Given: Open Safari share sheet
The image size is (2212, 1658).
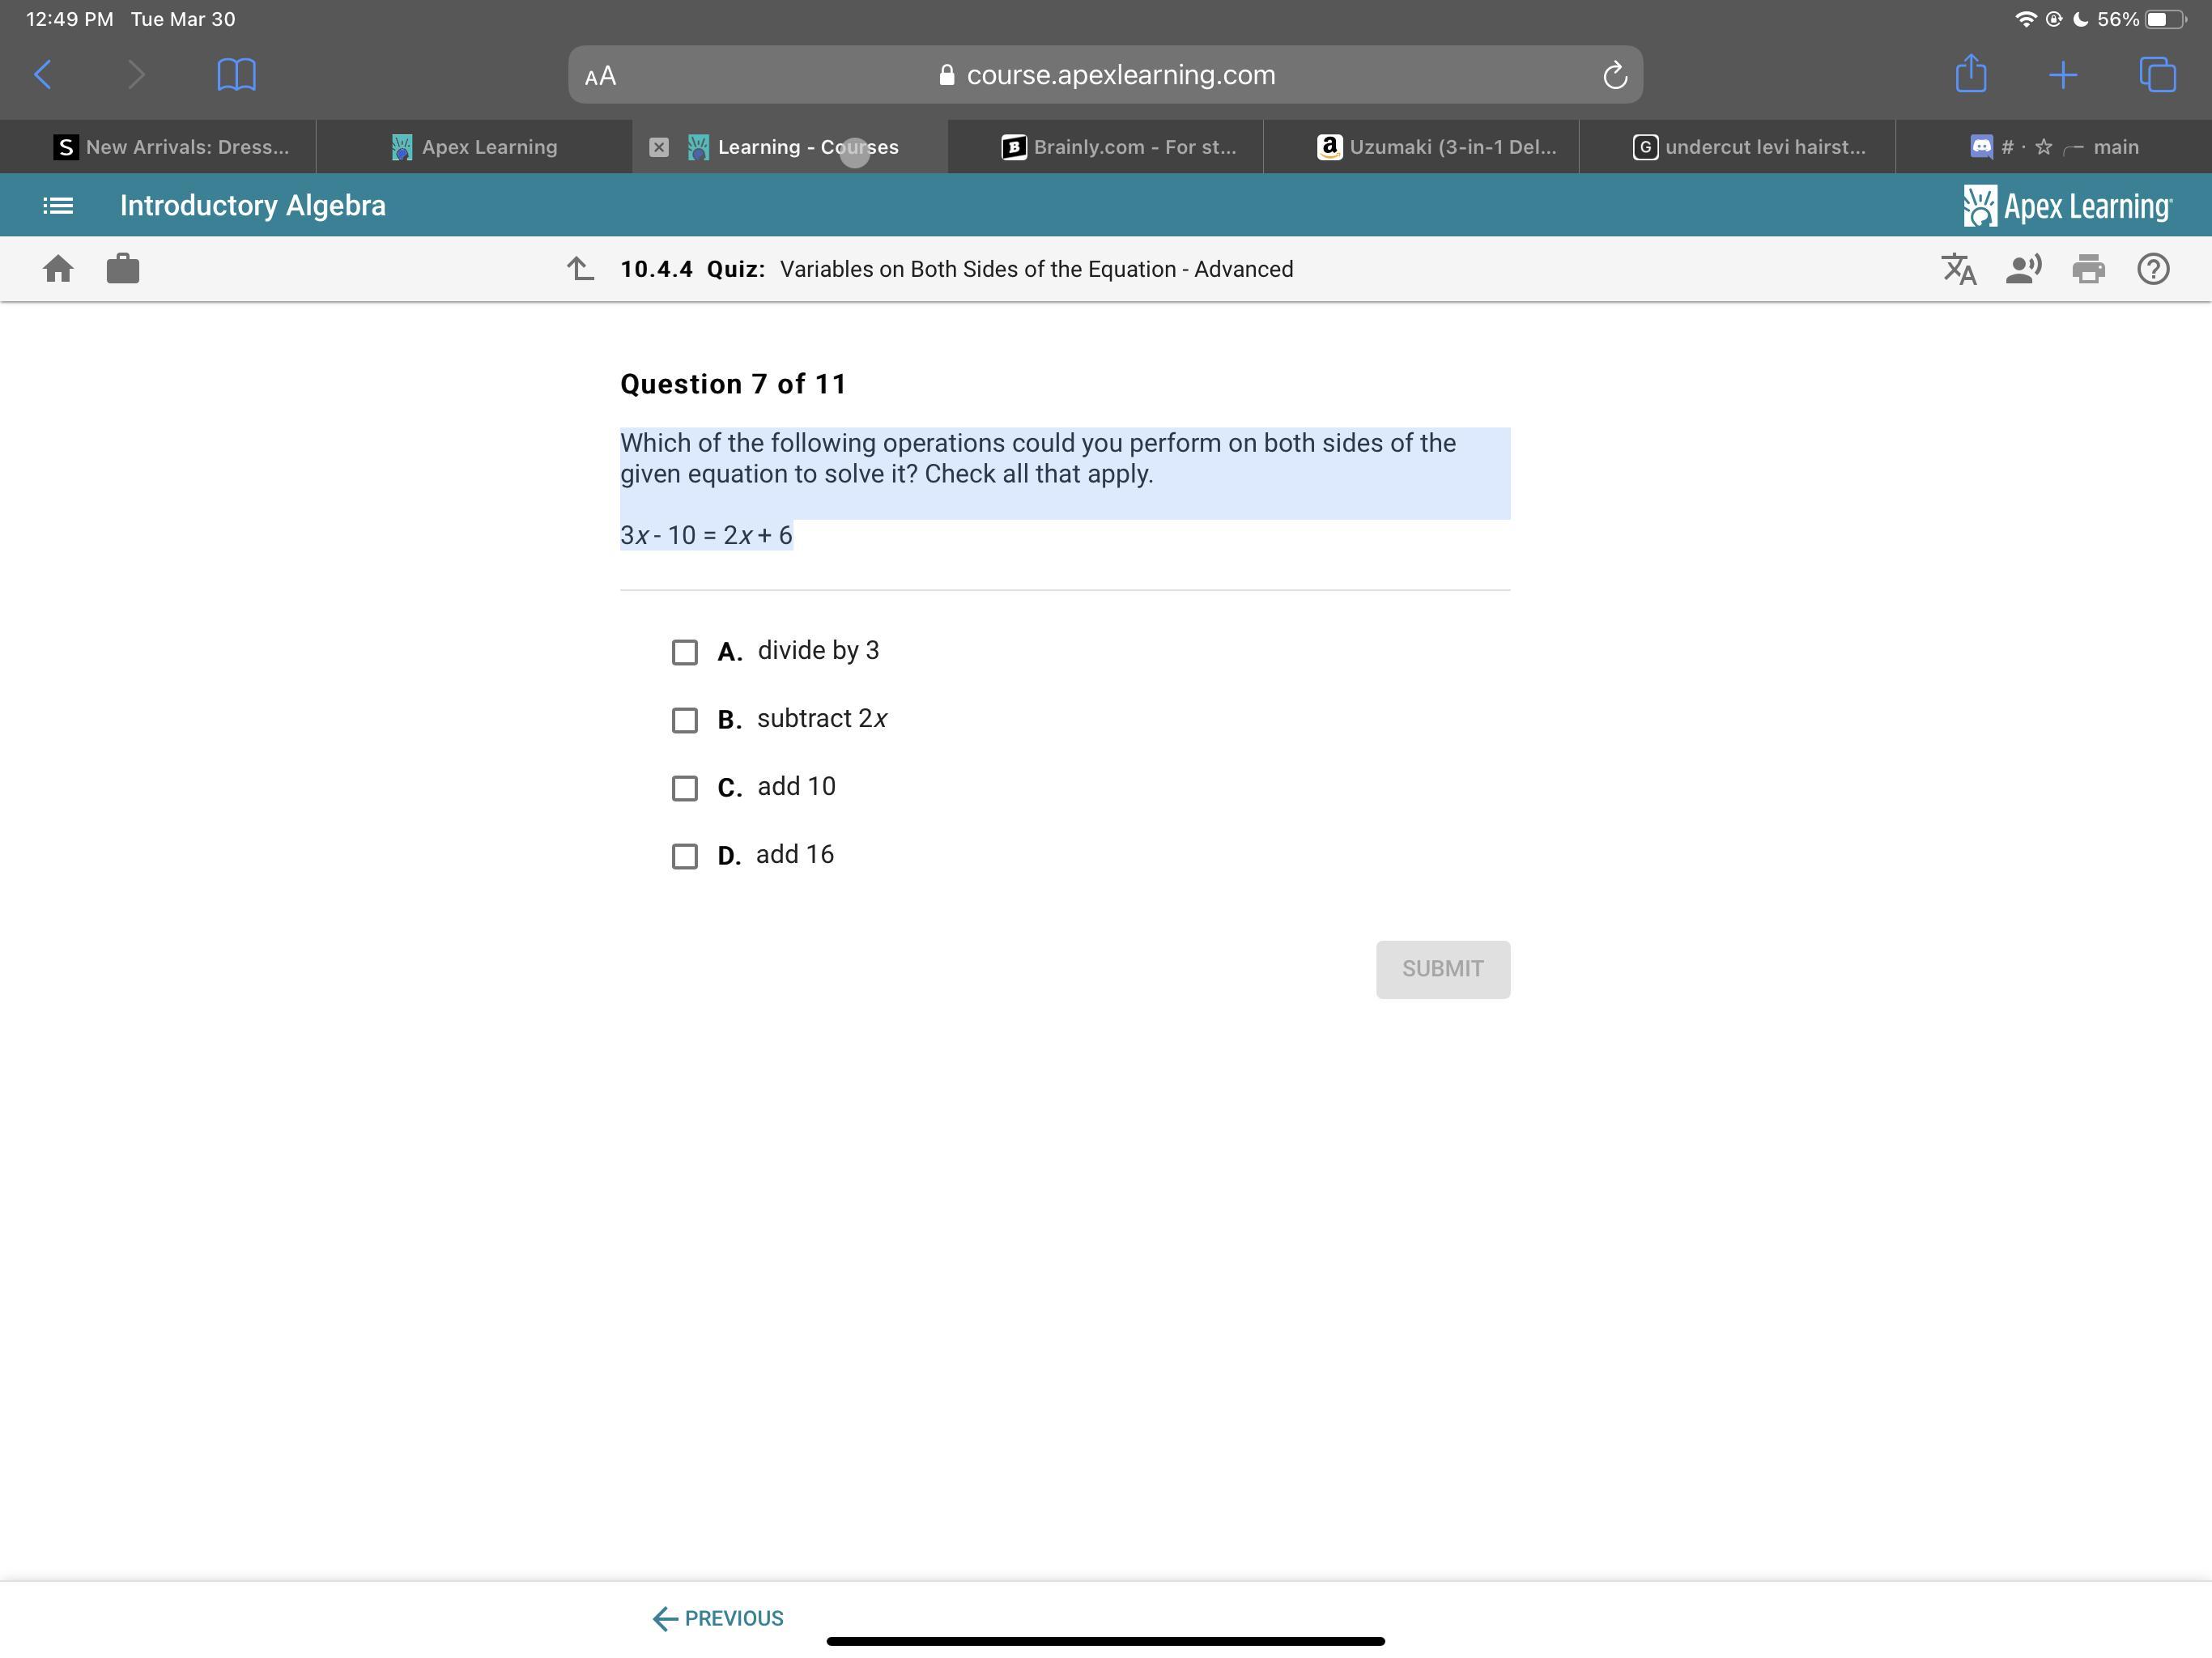Looking at the screenshot, I should point(1970,74).
